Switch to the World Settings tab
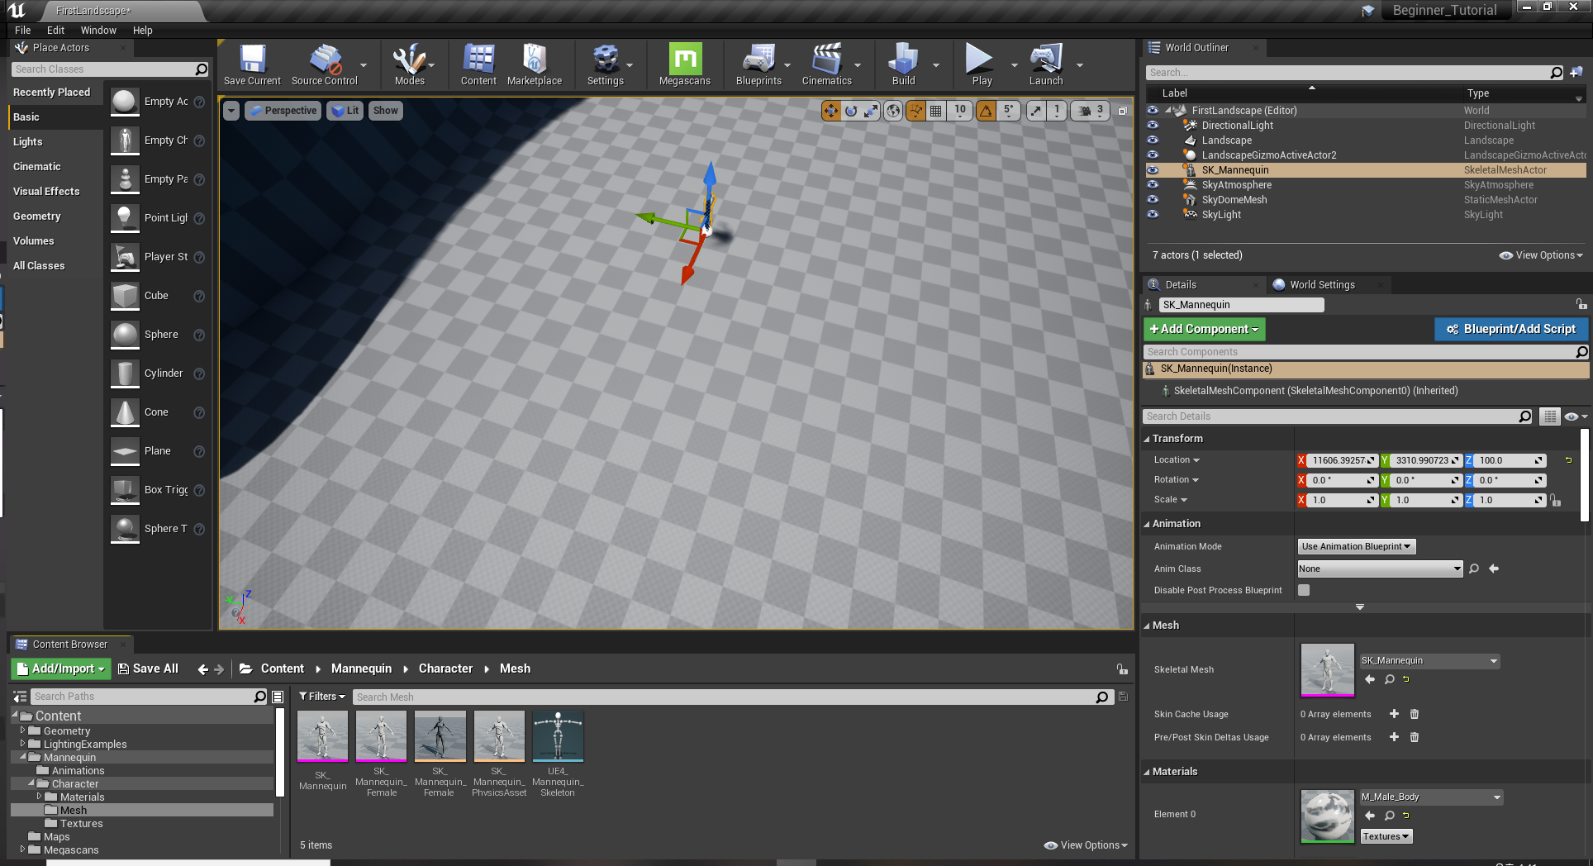1593x866 pixels. [x=1322, y=285]
